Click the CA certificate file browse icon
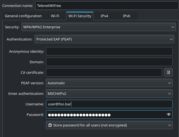Image resolution: width=179 pixels, height=137 pixels. [x=168, y=73]
